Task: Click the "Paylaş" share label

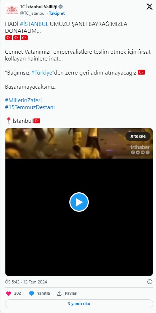Action: [71, 293]
